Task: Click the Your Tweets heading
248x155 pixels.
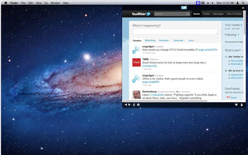Action: click(x=232, y=25)
